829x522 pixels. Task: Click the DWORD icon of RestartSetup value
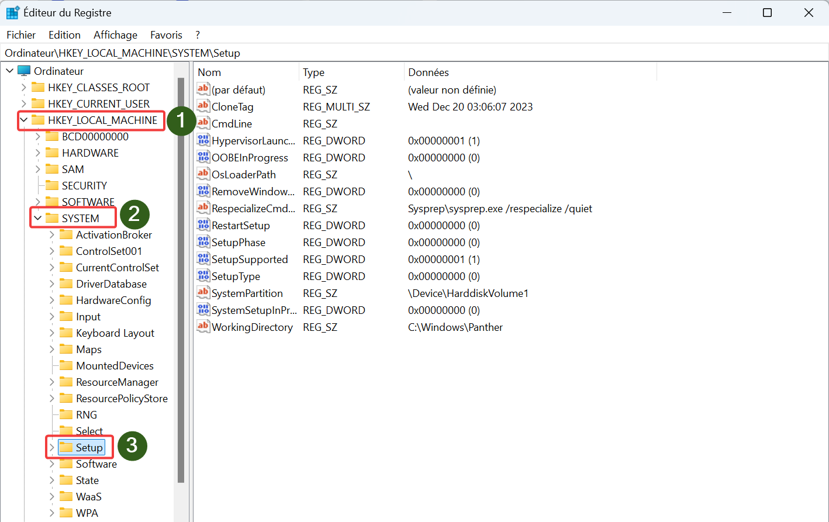tap(203, 224)
